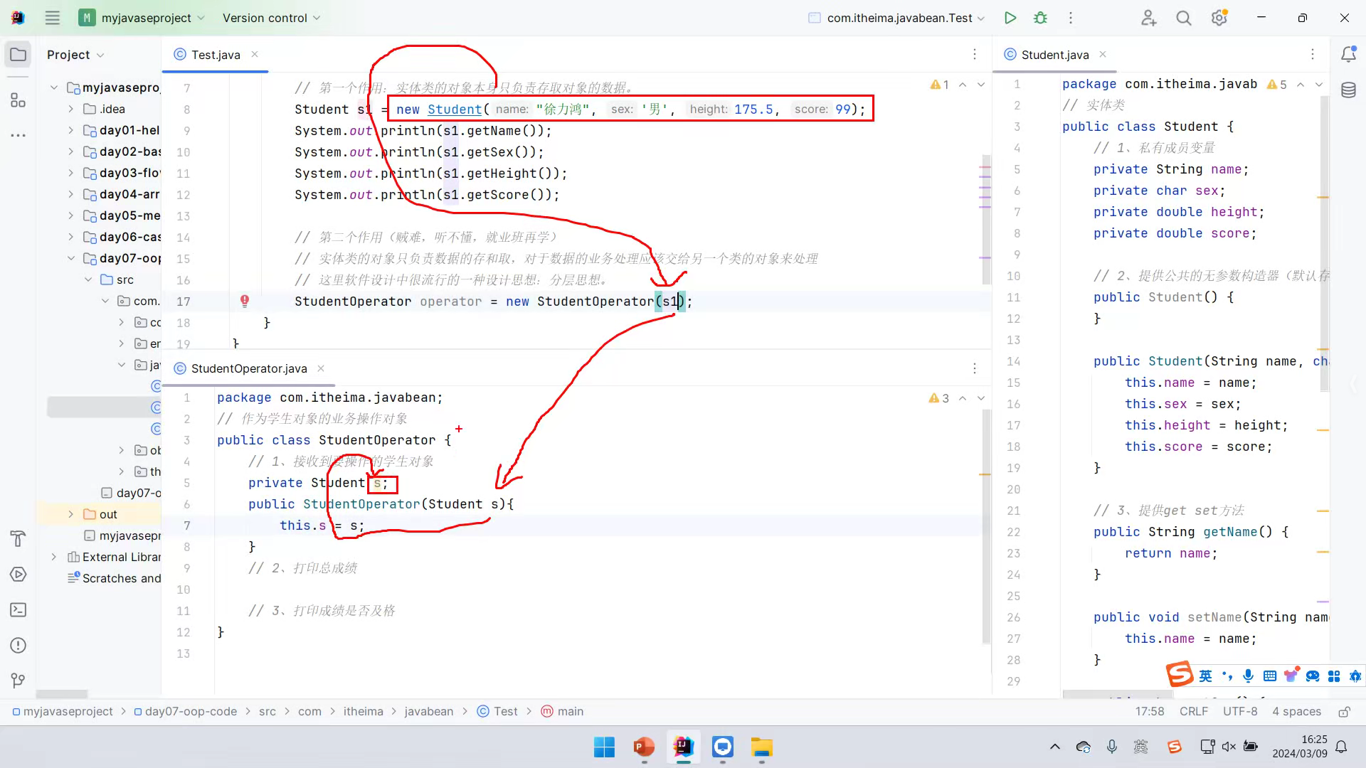Screen dimensions: 1366x768
Task: Click the error bulb on line 17
Action: pyautogui.click(x=244, y=301)
